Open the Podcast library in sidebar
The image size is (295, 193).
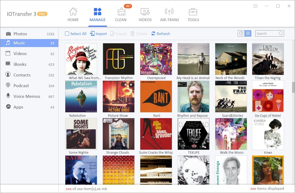coord(21,86)
